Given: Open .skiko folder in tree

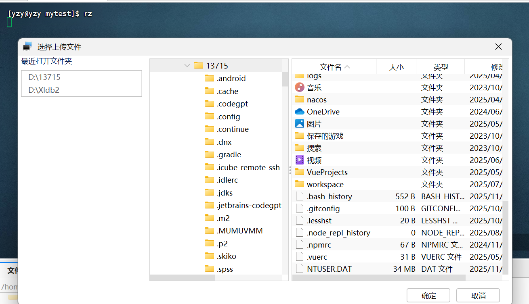Looking at the screenshot, I should click(x=226, y=256).
